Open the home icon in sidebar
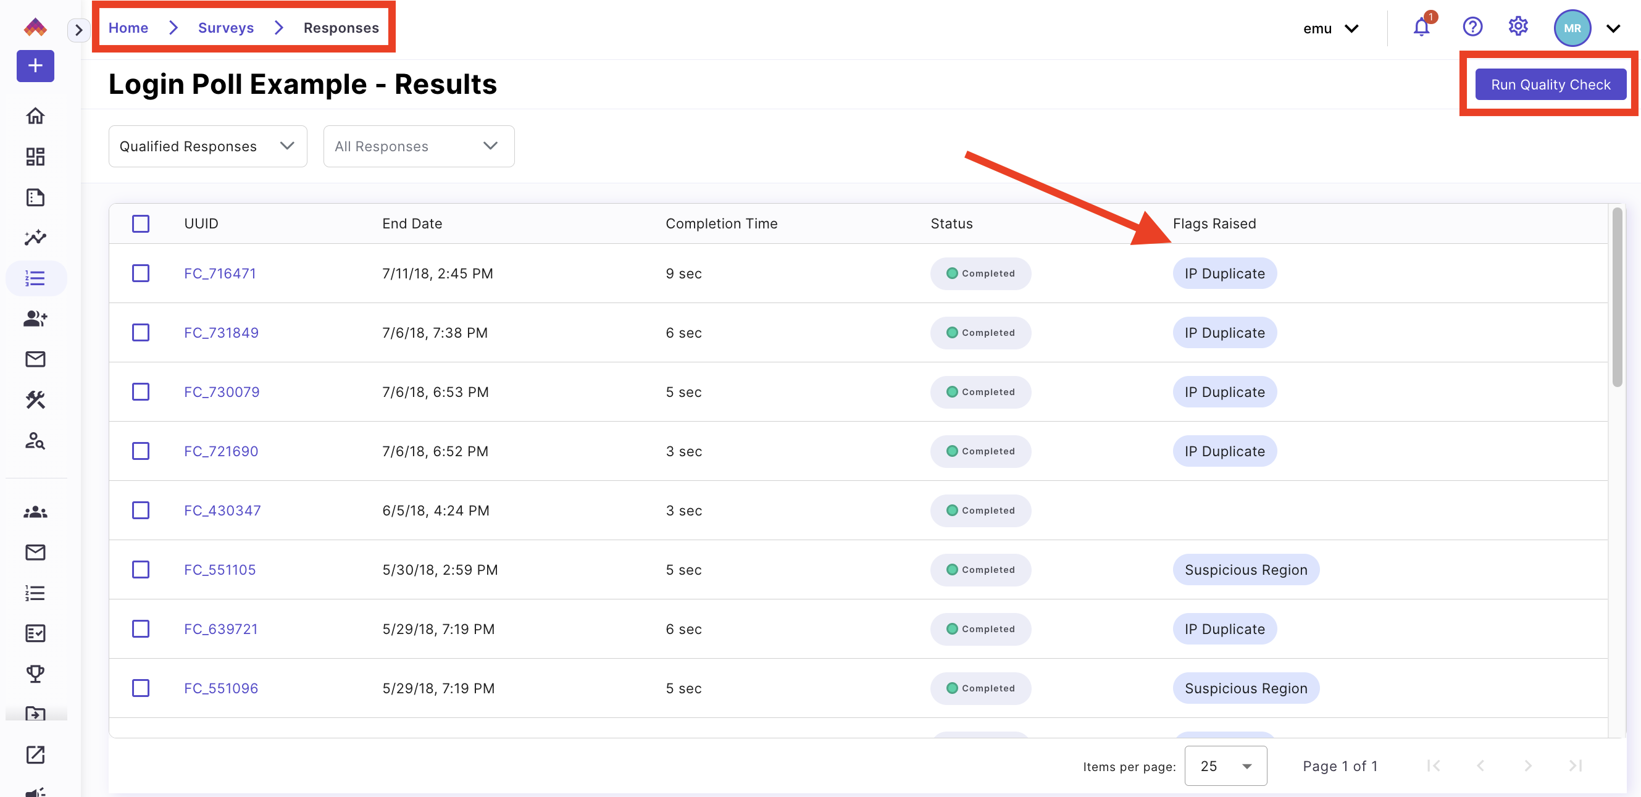Screen dimensions: 1641x797 (x=35, y=116)
